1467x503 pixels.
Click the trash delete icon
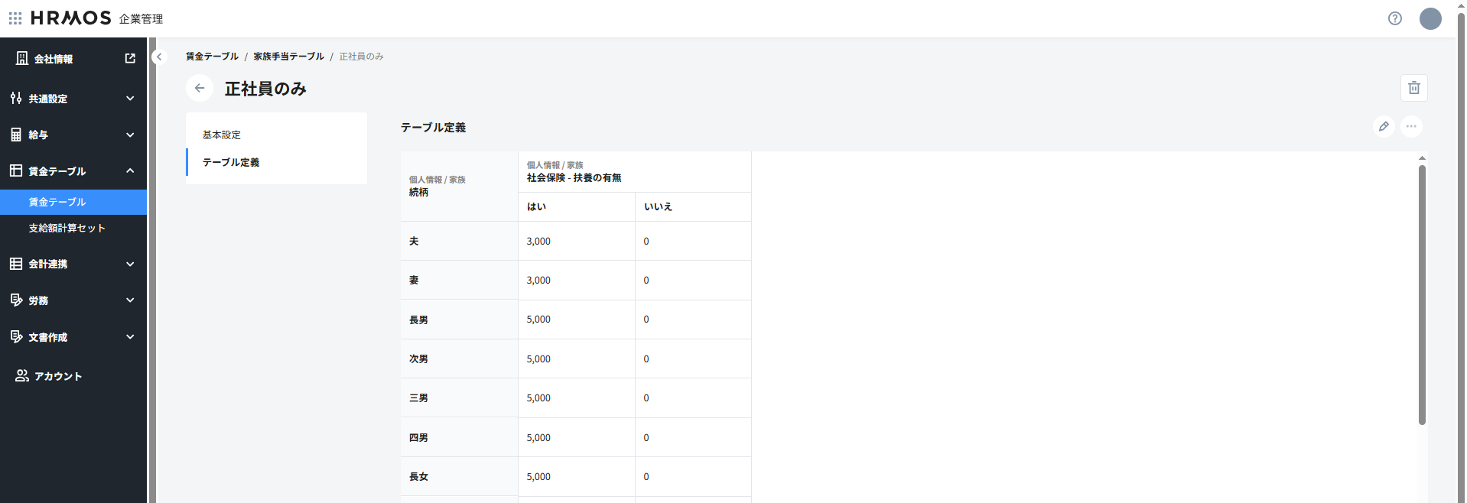point(1413,88)
